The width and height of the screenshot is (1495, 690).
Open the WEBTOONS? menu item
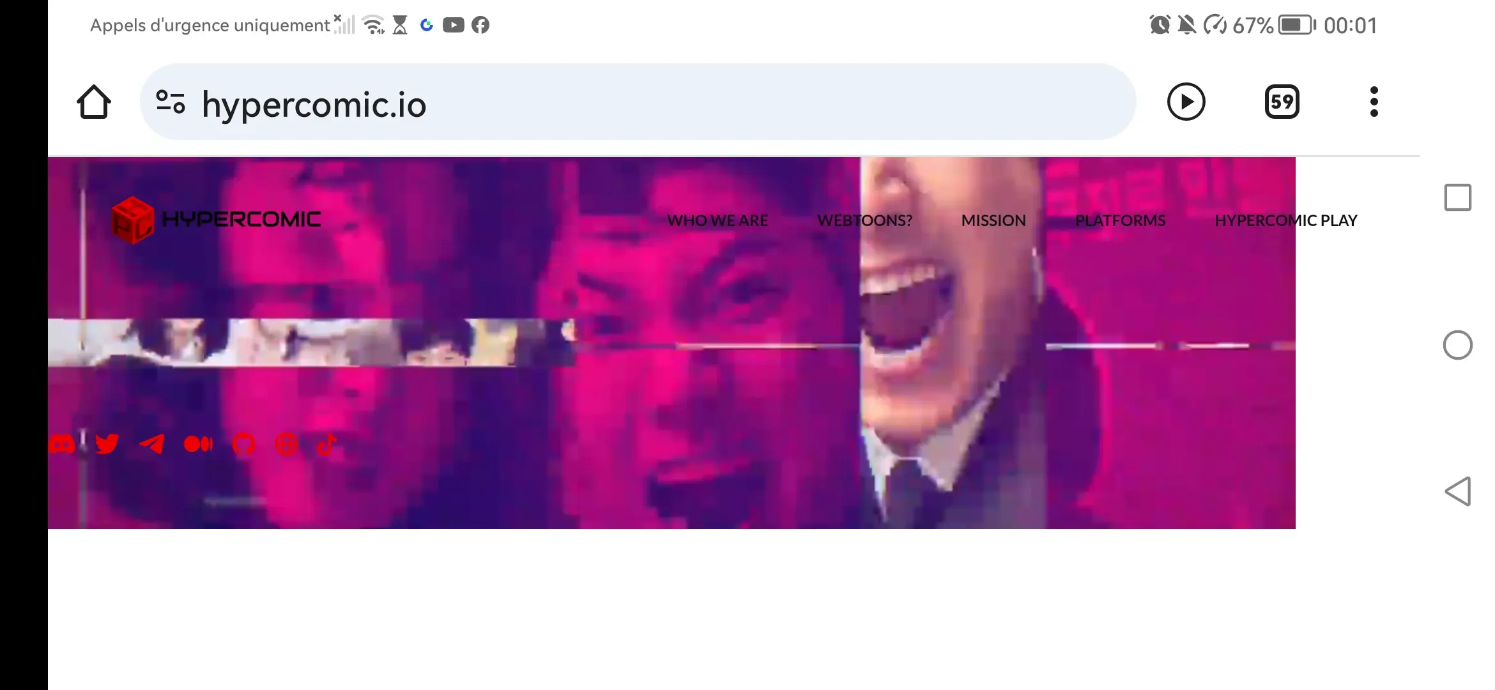[x=864, y=220]
